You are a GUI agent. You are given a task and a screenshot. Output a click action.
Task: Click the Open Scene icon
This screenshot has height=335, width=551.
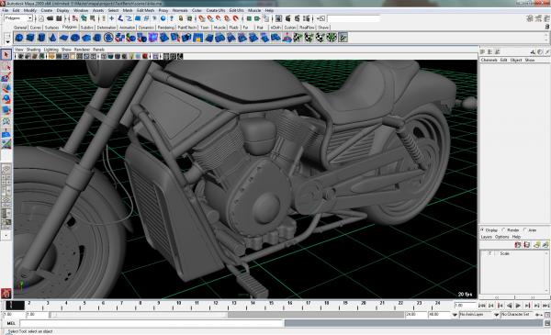pos(51,18)
